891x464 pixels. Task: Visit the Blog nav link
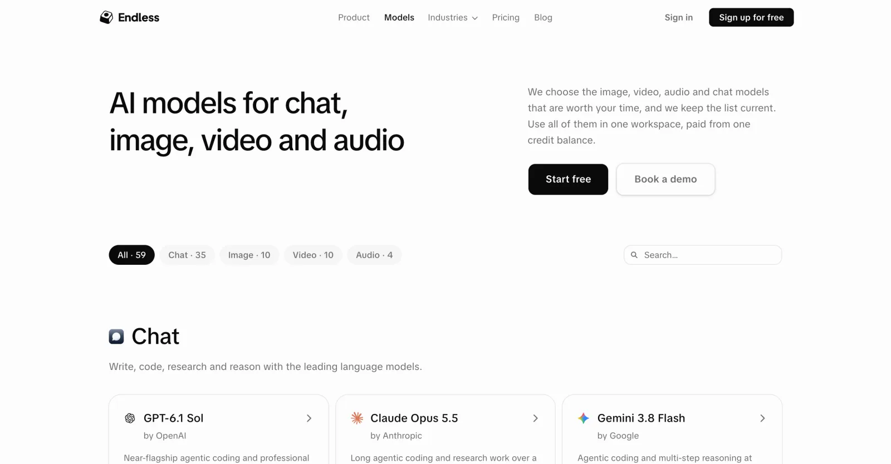pos(543,18)
